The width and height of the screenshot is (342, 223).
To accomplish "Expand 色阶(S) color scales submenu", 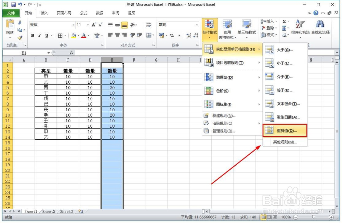I will pyautogui.click(x=232, y=91).
